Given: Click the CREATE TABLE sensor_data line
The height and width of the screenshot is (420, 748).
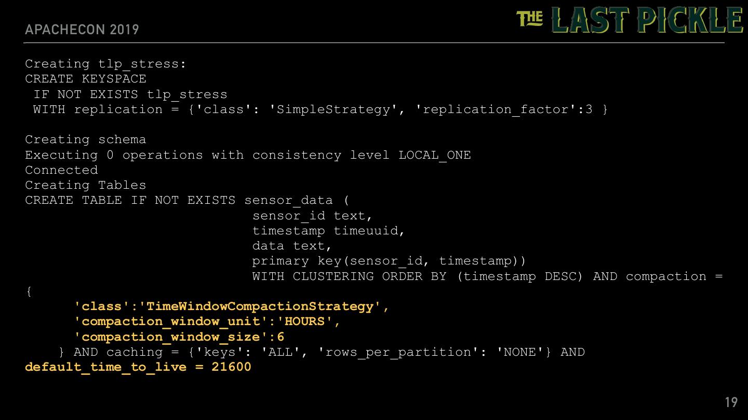Looking at the screenshot, I should pos(187,200).
